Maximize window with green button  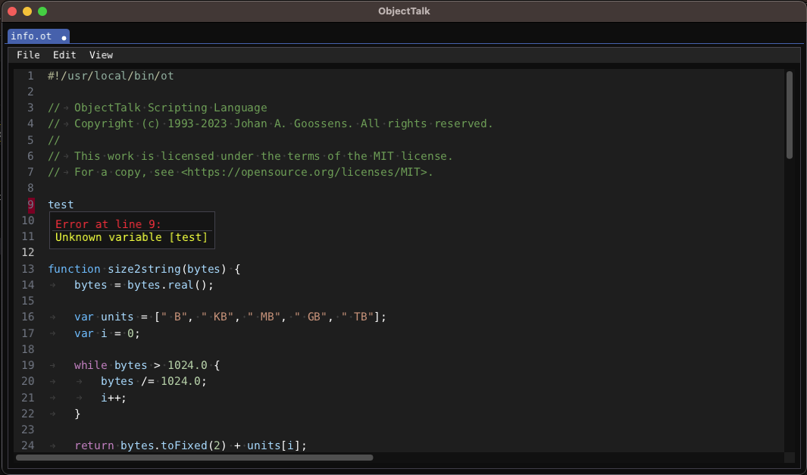pos(42,11)
